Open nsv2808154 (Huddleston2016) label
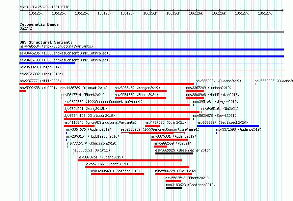Viewport: 293px width, 201px height. [93, 136]
